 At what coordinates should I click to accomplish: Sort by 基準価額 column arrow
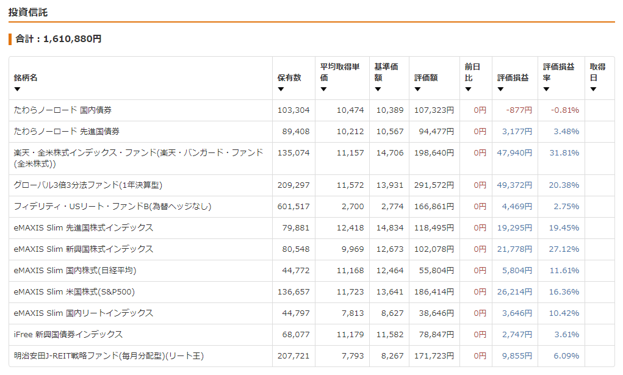click(x=378, y=90)
